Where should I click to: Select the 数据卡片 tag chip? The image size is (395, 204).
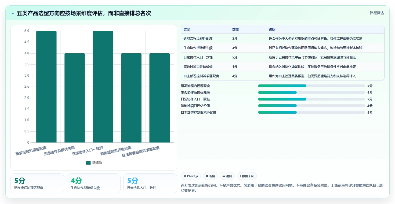tap(247, 176)
